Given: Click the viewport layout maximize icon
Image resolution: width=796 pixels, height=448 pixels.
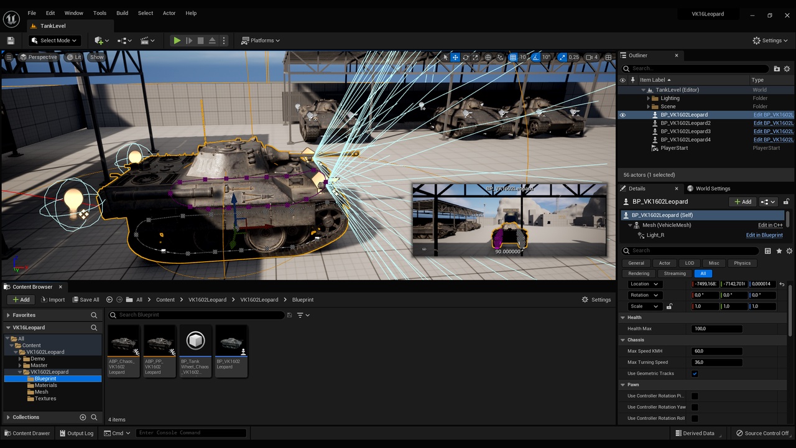Looking at the screenshot, I should pyautogui.click(x=608, y=57).
